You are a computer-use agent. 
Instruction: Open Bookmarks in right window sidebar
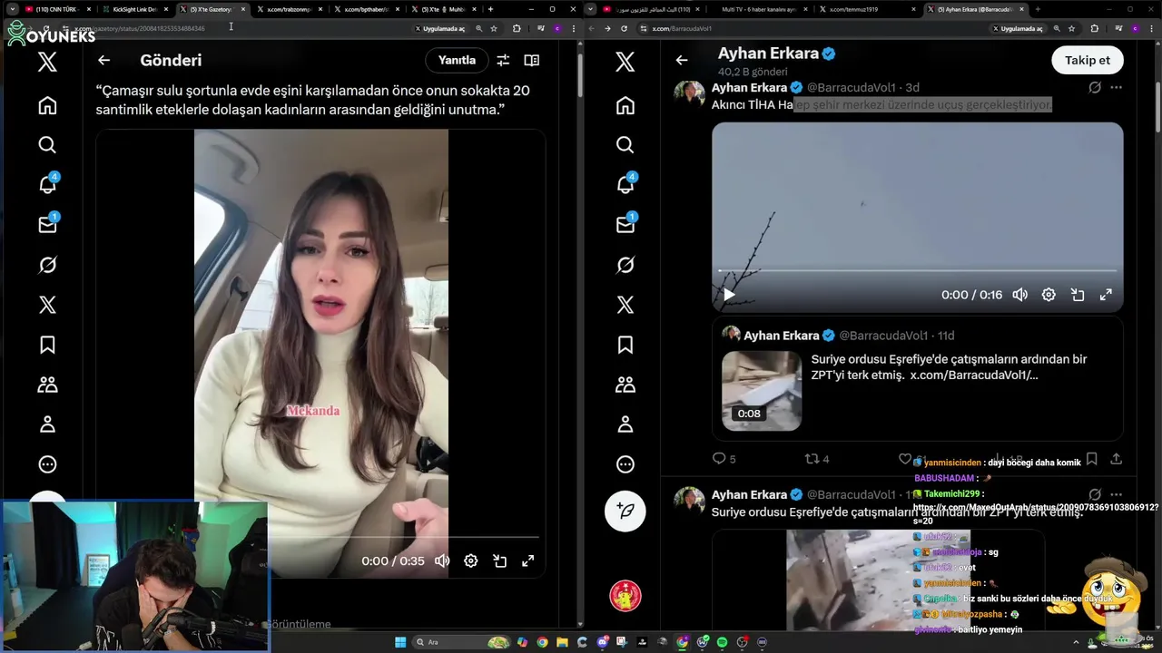coord(625,345)
